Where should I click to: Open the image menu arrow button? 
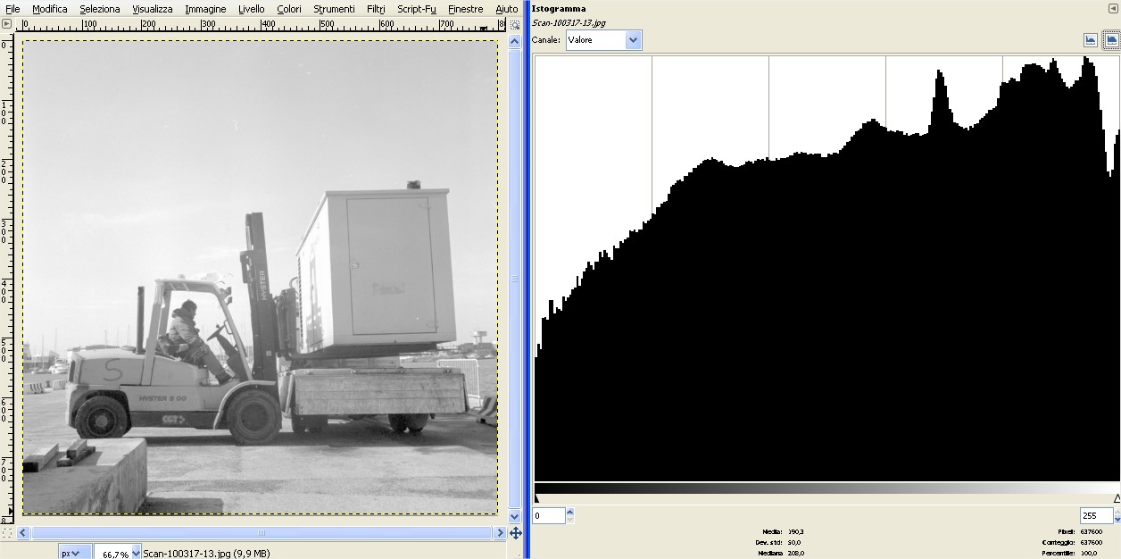click(x=7, y=24)
